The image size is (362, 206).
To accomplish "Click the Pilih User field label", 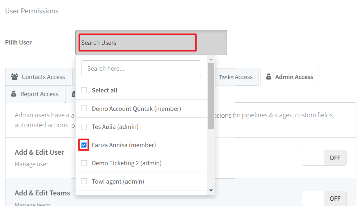I will pos(18,42).
